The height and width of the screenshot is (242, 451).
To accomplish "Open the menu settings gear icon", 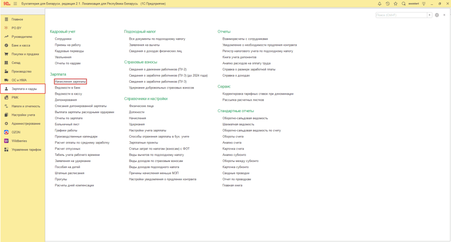I will [x=437, y=15].
